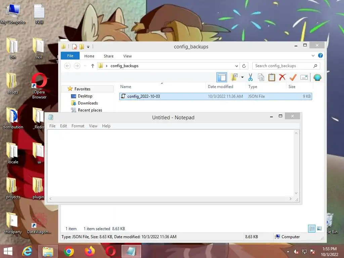Cut the selected file with the scissors icon
The width and height of the screenshot is (344, 258).
(250, 77)
